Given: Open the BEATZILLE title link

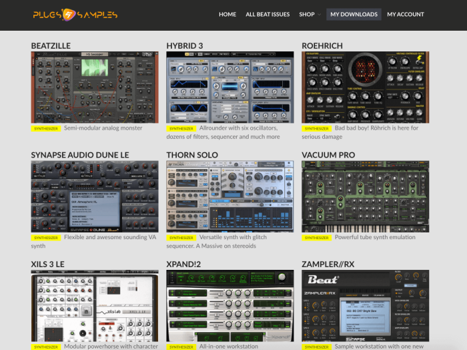Looking at the screenshot, I should click(51, 46).
